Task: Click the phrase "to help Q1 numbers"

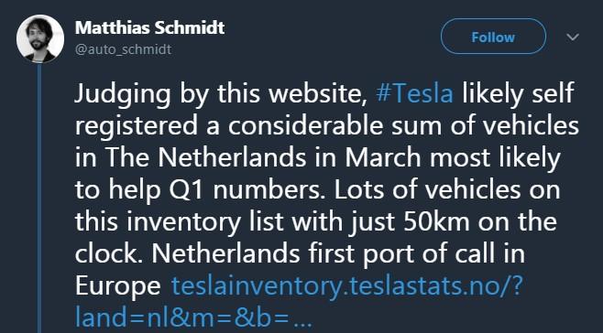Action: click(x=198, y=190)
